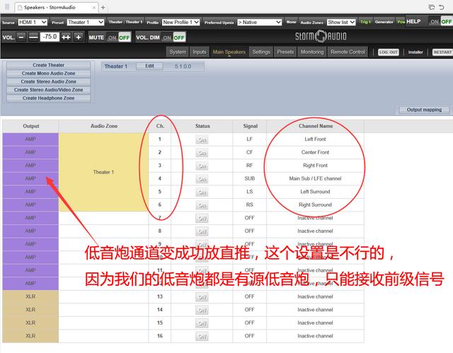
Task: Select the Theater 1 yellow audio zone cell
Action: [x=104, y=172]
